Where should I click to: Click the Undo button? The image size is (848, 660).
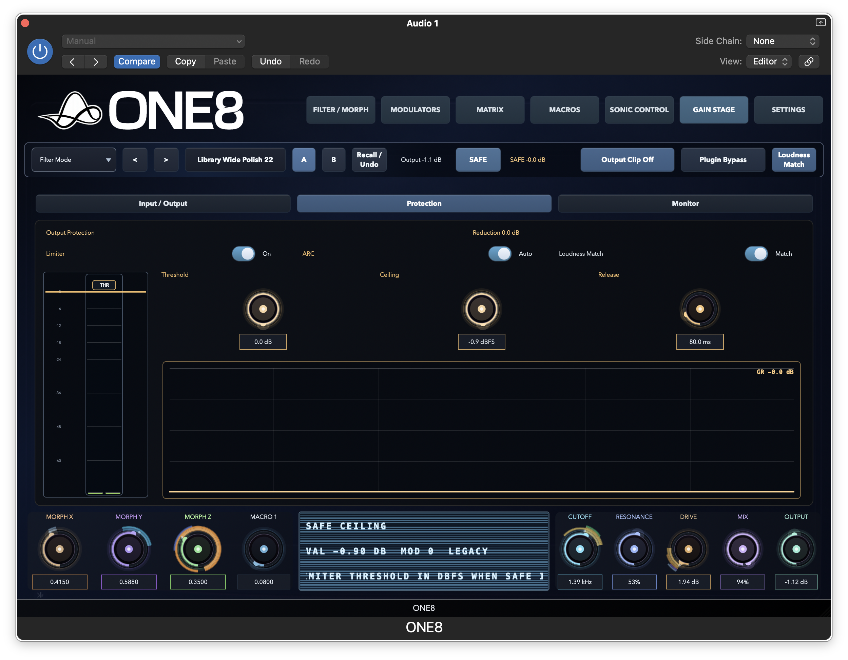[x=271, y=61]
